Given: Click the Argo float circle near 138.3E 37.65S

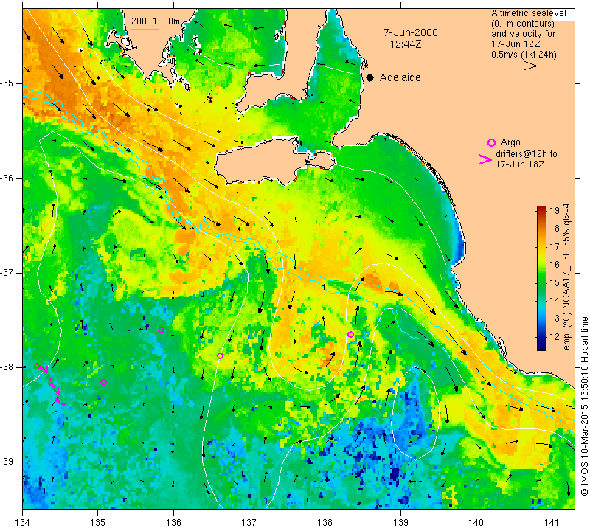Looking at the screenshot, I should (351, 335).
